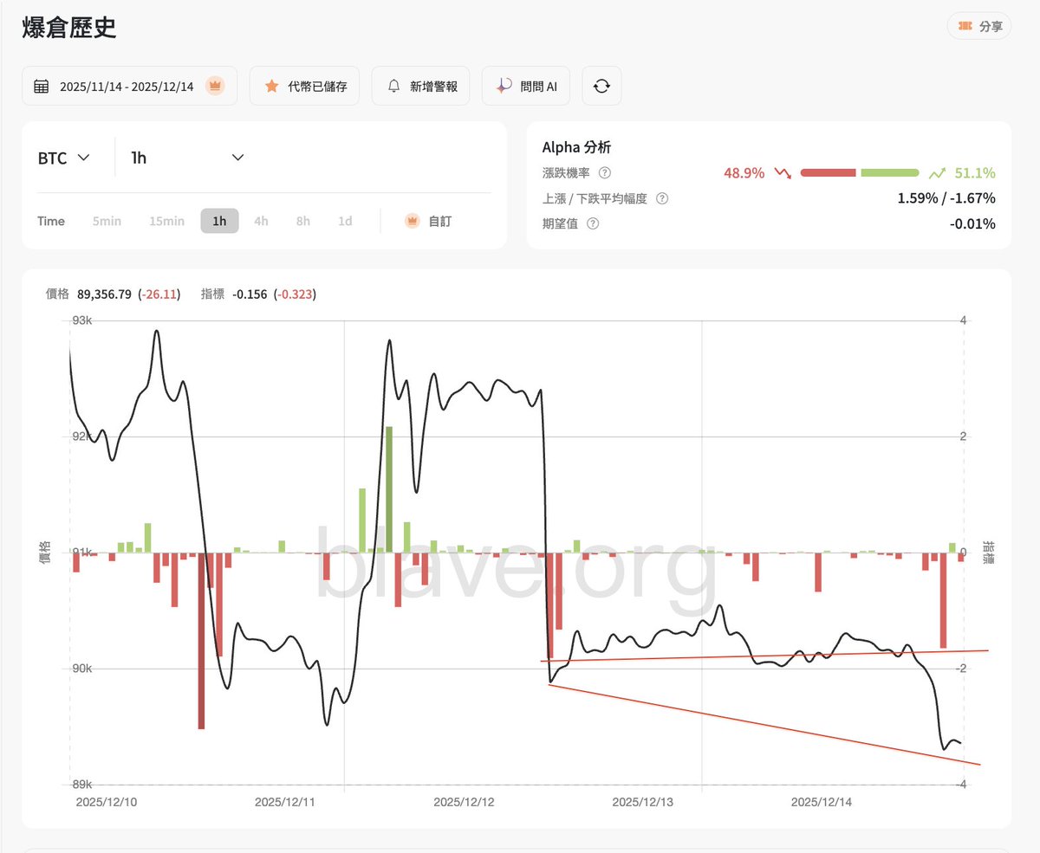
Task: Select the 15min interval tab
Action: pyautogui.click(x=166, y=221)
